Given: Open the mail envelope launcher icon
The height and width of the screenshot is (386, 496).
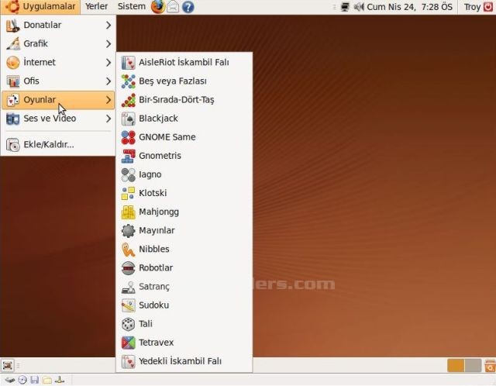Looking at the screenshot, I should (173, 7).
